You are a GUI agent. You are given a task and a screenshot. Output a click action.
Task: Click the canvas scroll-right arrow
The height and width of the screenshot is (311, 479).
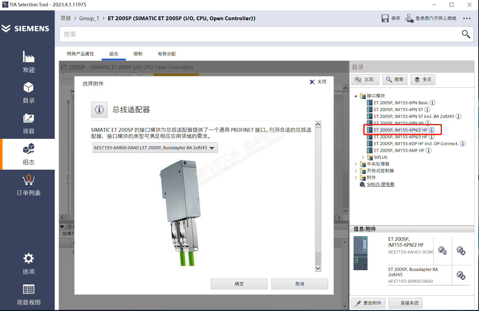pyautogui.click(x=339, y=217)
